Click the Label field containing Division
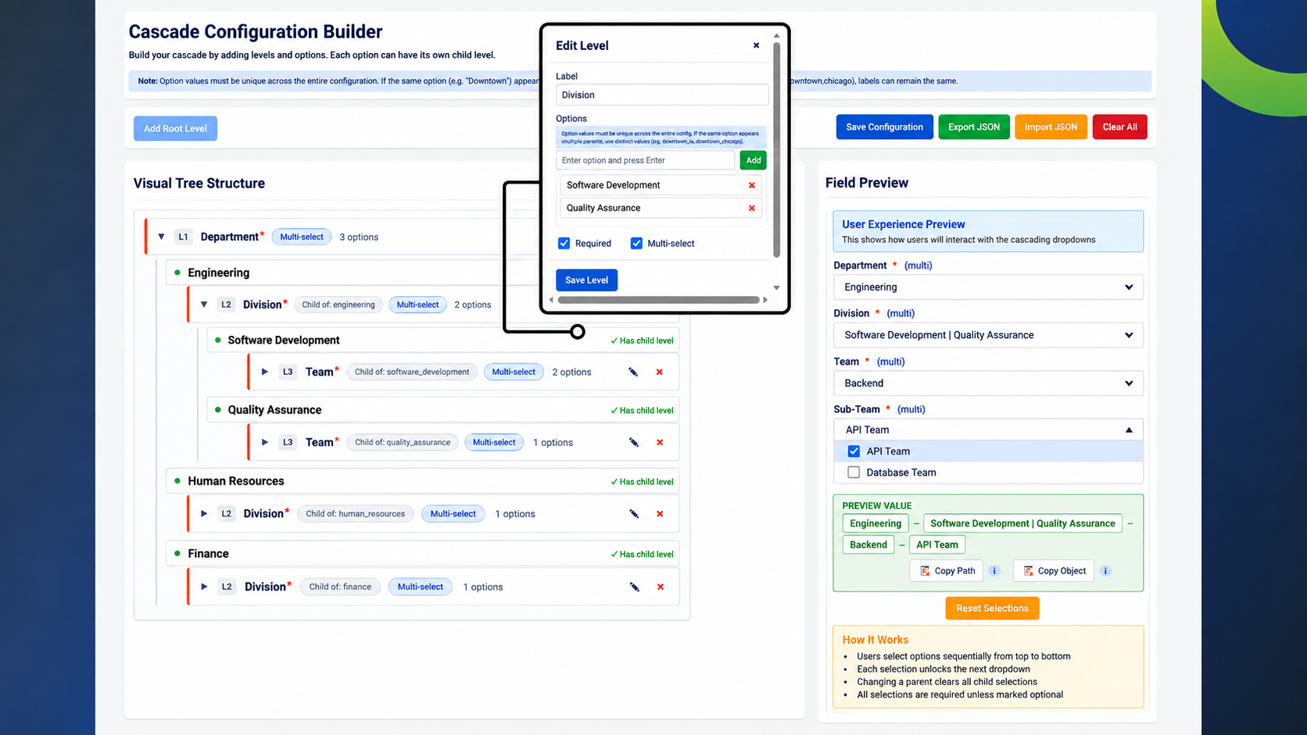This screenshot has width=1307, height=735. tap(662, 95)
